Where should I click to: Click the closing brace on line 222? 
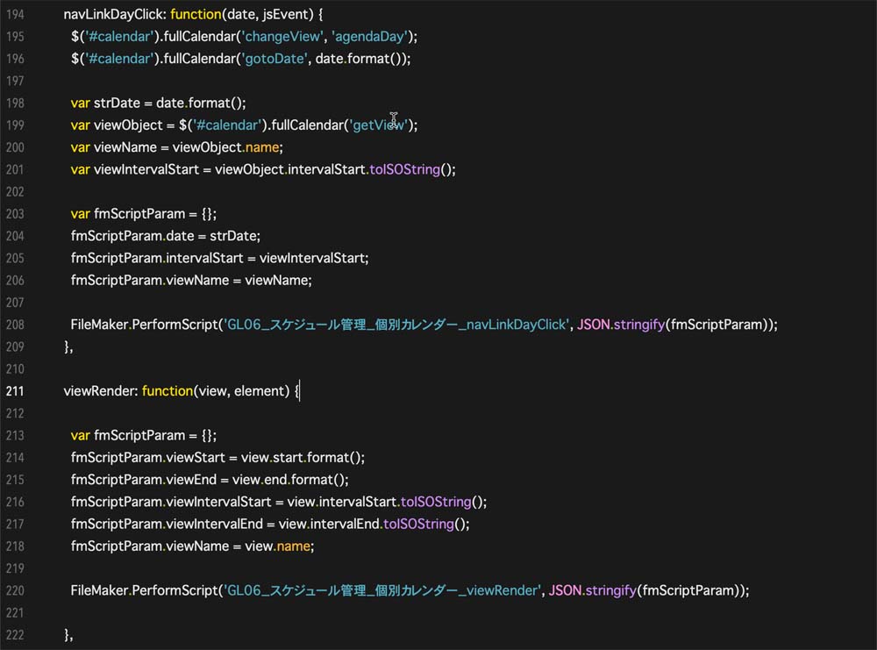(x=68, y=635)
